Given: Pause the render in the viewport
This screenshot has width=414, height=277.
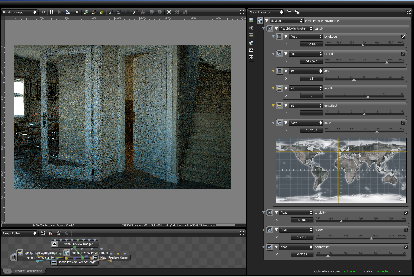Looking at the screenshot, I should [51, 12].
